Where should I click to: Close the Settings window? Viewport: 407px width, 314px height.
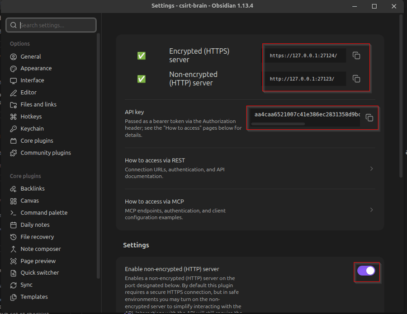[x=394, y=6]
